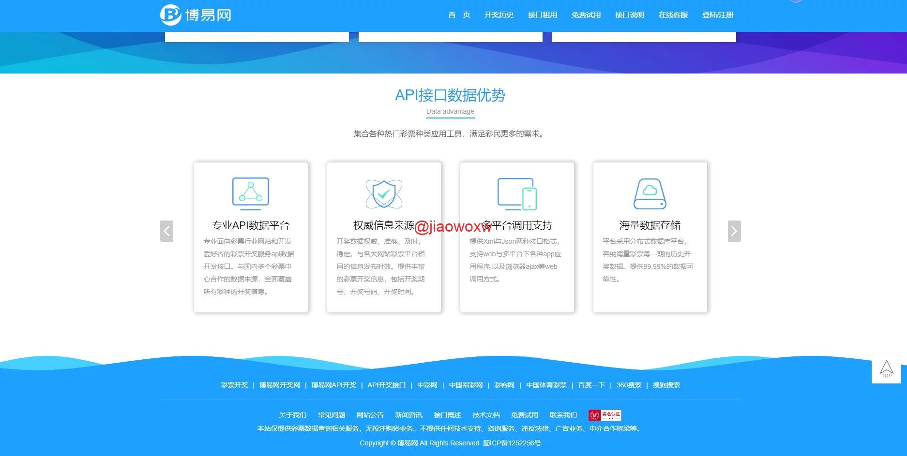
Task: Open 网站公告 in the footer
Action: pos(370,415)
